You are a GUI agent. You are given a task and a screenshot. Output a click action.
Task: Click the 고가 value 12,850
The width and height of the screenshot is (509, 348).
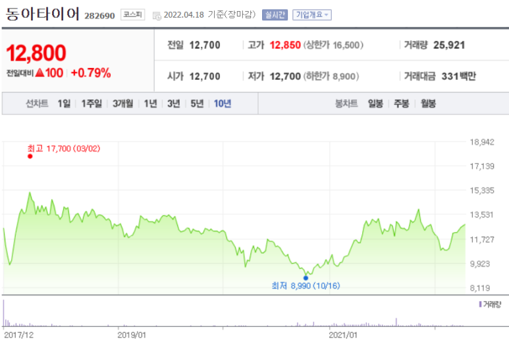(285, 45)
